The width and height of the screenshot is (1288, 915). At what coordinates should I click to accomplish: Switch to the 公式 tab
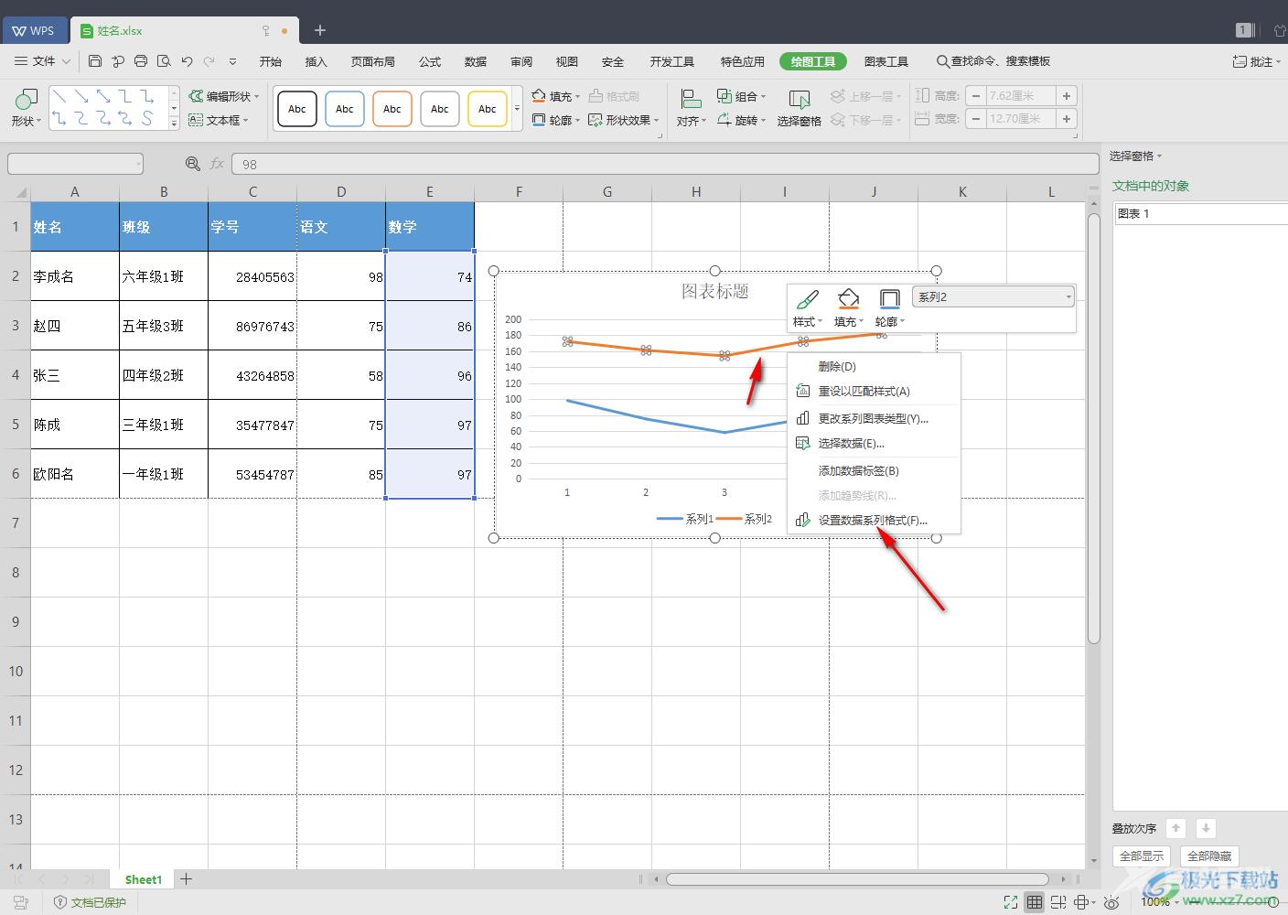(x=430, y=61)
